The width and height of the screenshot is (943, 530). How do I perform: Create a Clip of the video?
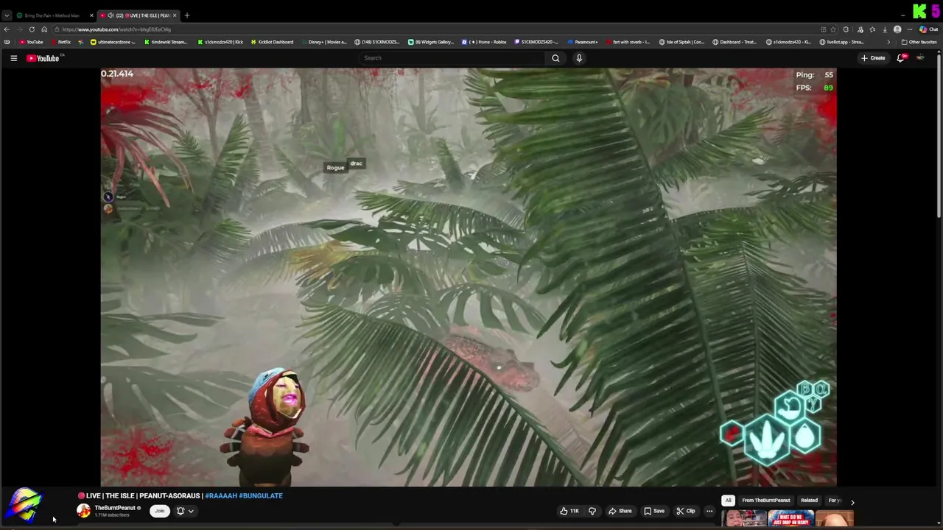685,511
